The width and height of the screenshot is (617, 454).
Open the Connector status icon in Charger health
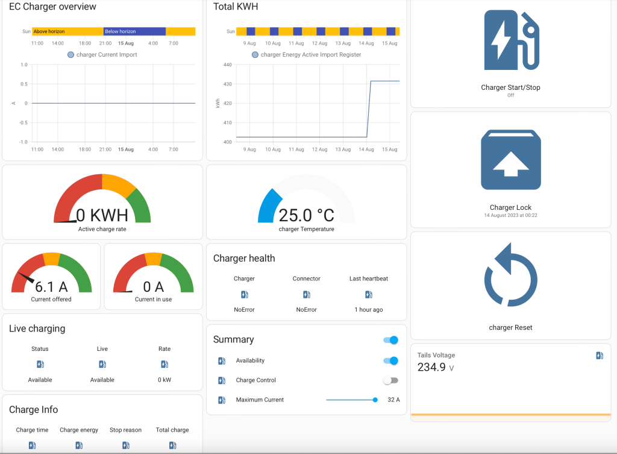tap(306, 295)
